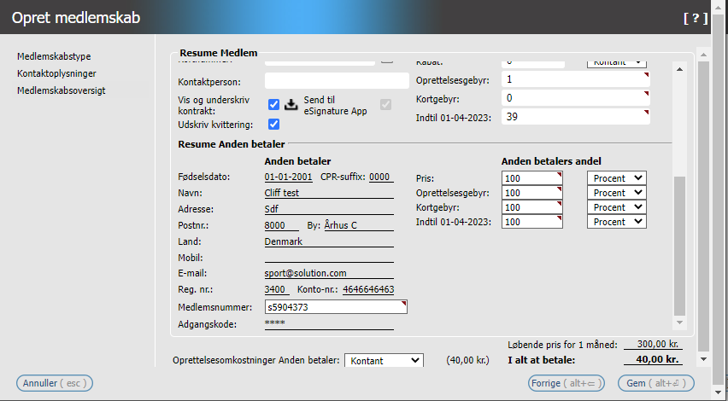Open Oprettelsesgebyr Procent dropdown under Anden betalers andel
The image size is (728, 401).
[x=617, y=192]
